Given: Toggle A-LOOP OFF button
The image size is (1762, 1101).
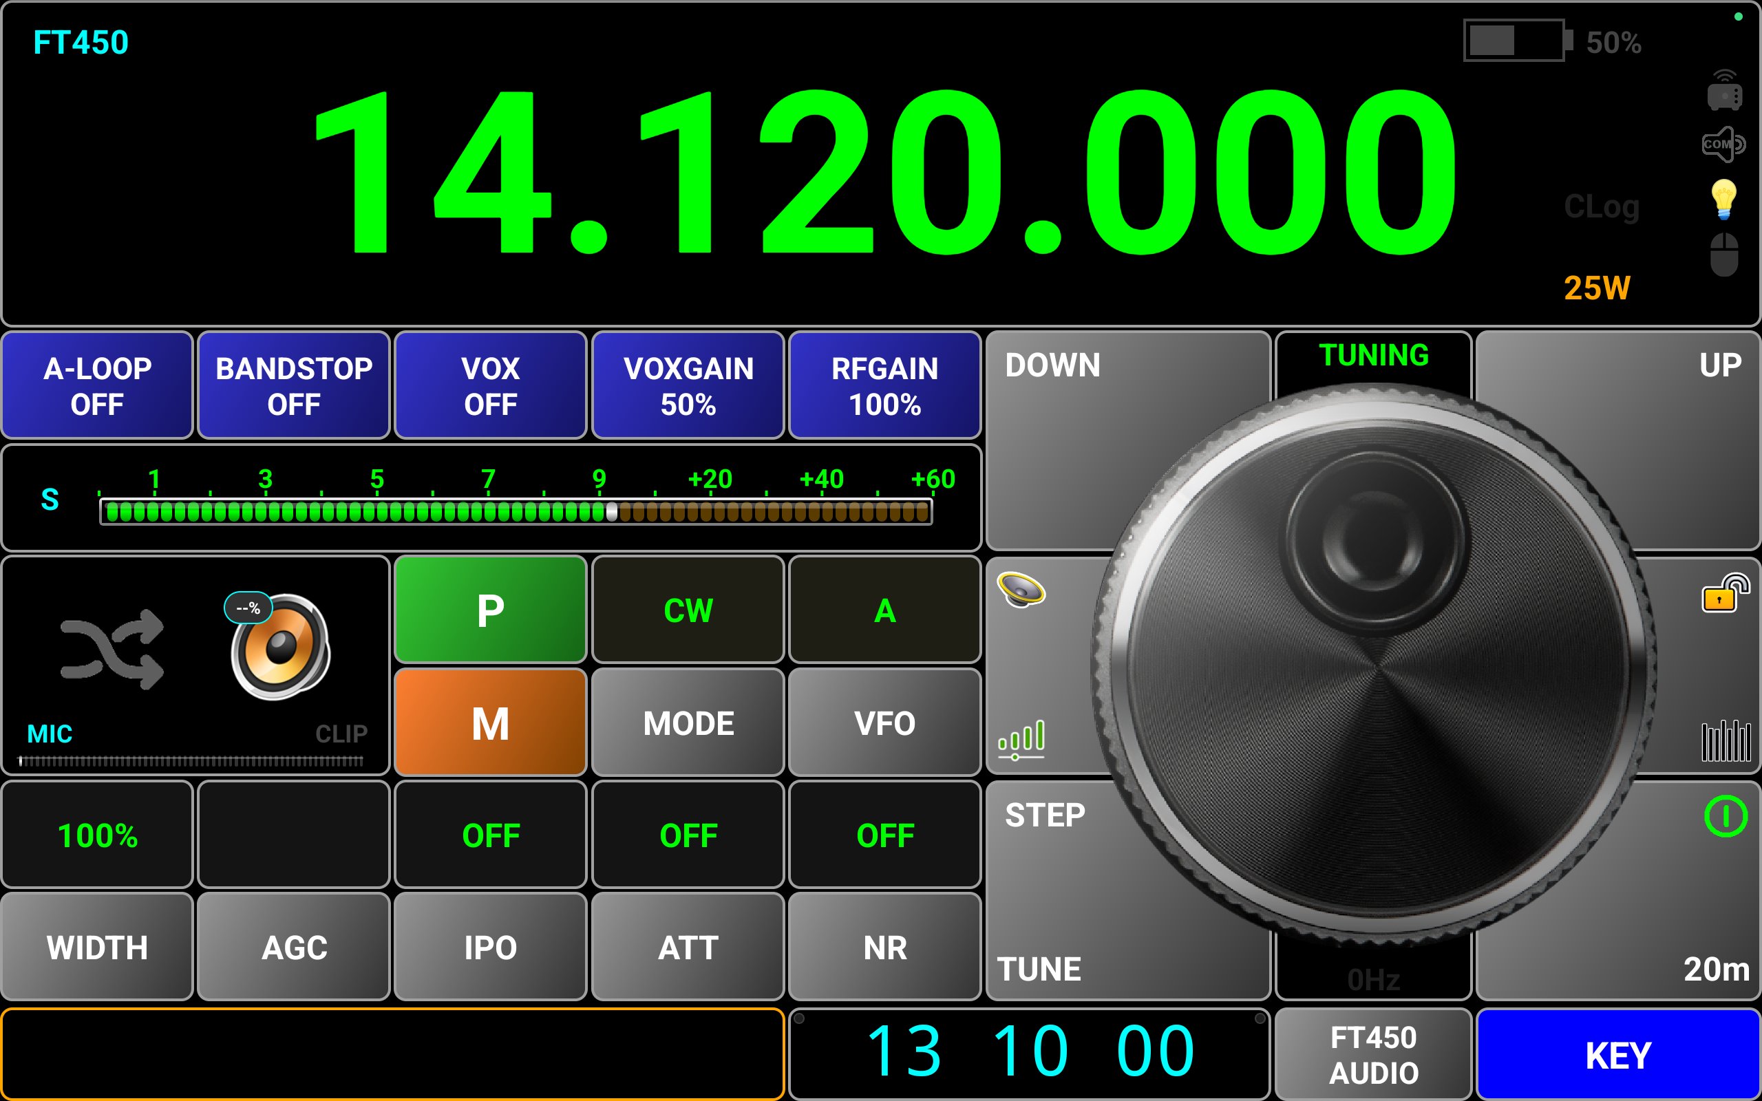Looking at the screenshot, I should click(x=97, y=386).
